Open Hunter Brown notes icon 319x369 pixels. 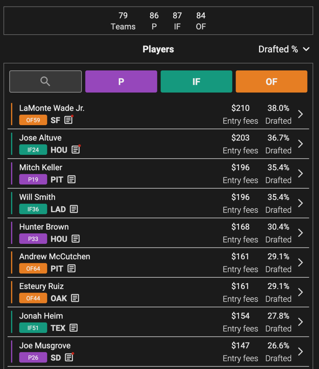point(75,239)
